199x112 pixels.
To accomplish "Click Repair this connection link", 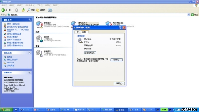I will click(x=12, y=37).
